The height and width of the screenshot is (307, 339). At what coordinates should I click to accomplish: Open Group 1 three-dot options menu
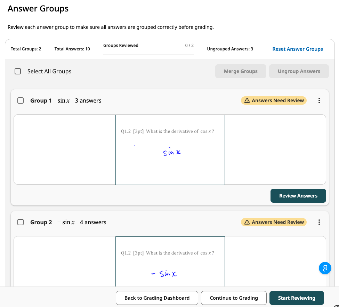319,100
